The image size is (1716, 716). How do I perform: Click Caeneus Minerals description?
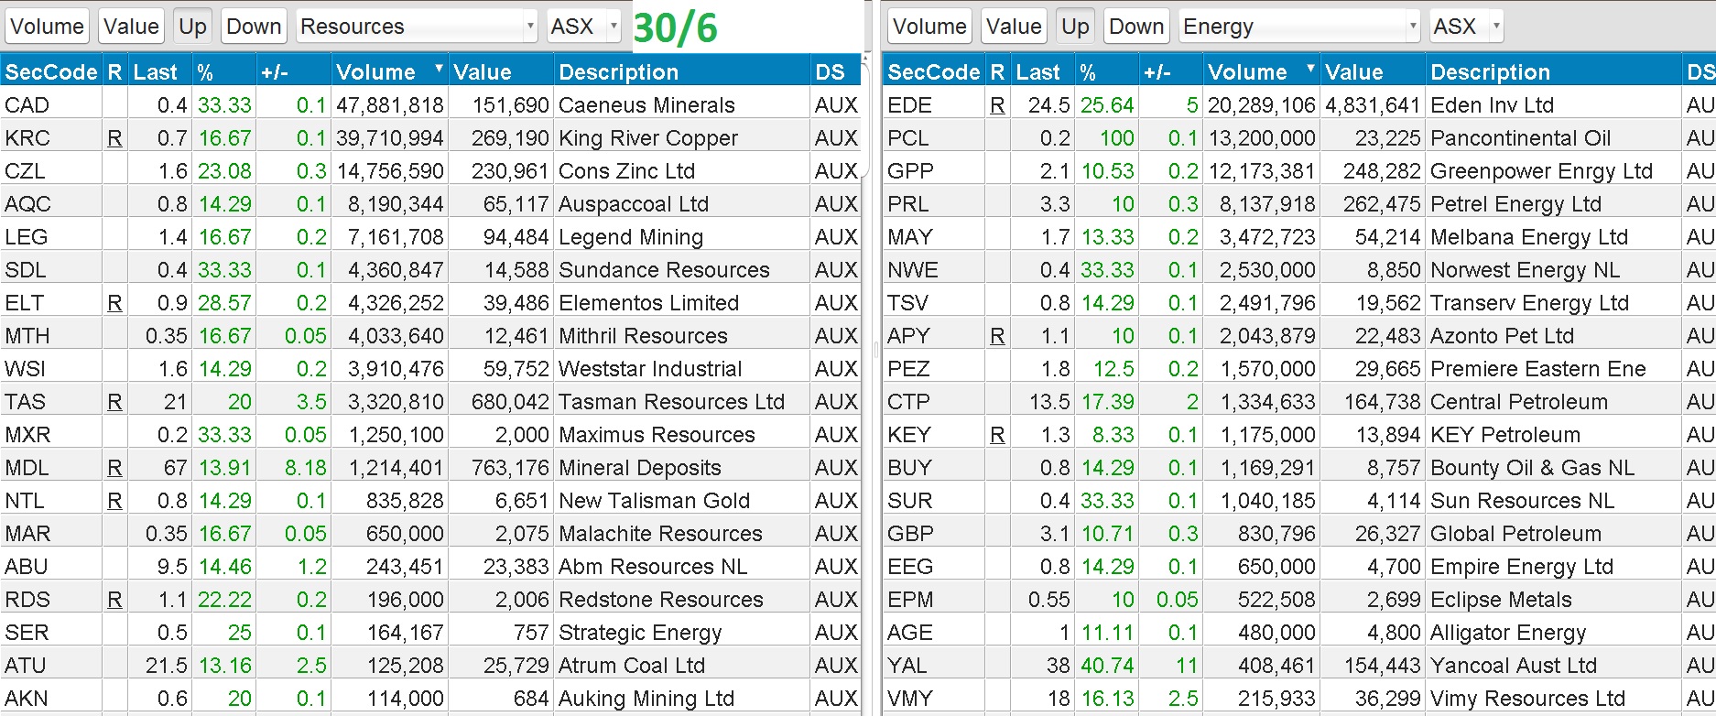646,105
